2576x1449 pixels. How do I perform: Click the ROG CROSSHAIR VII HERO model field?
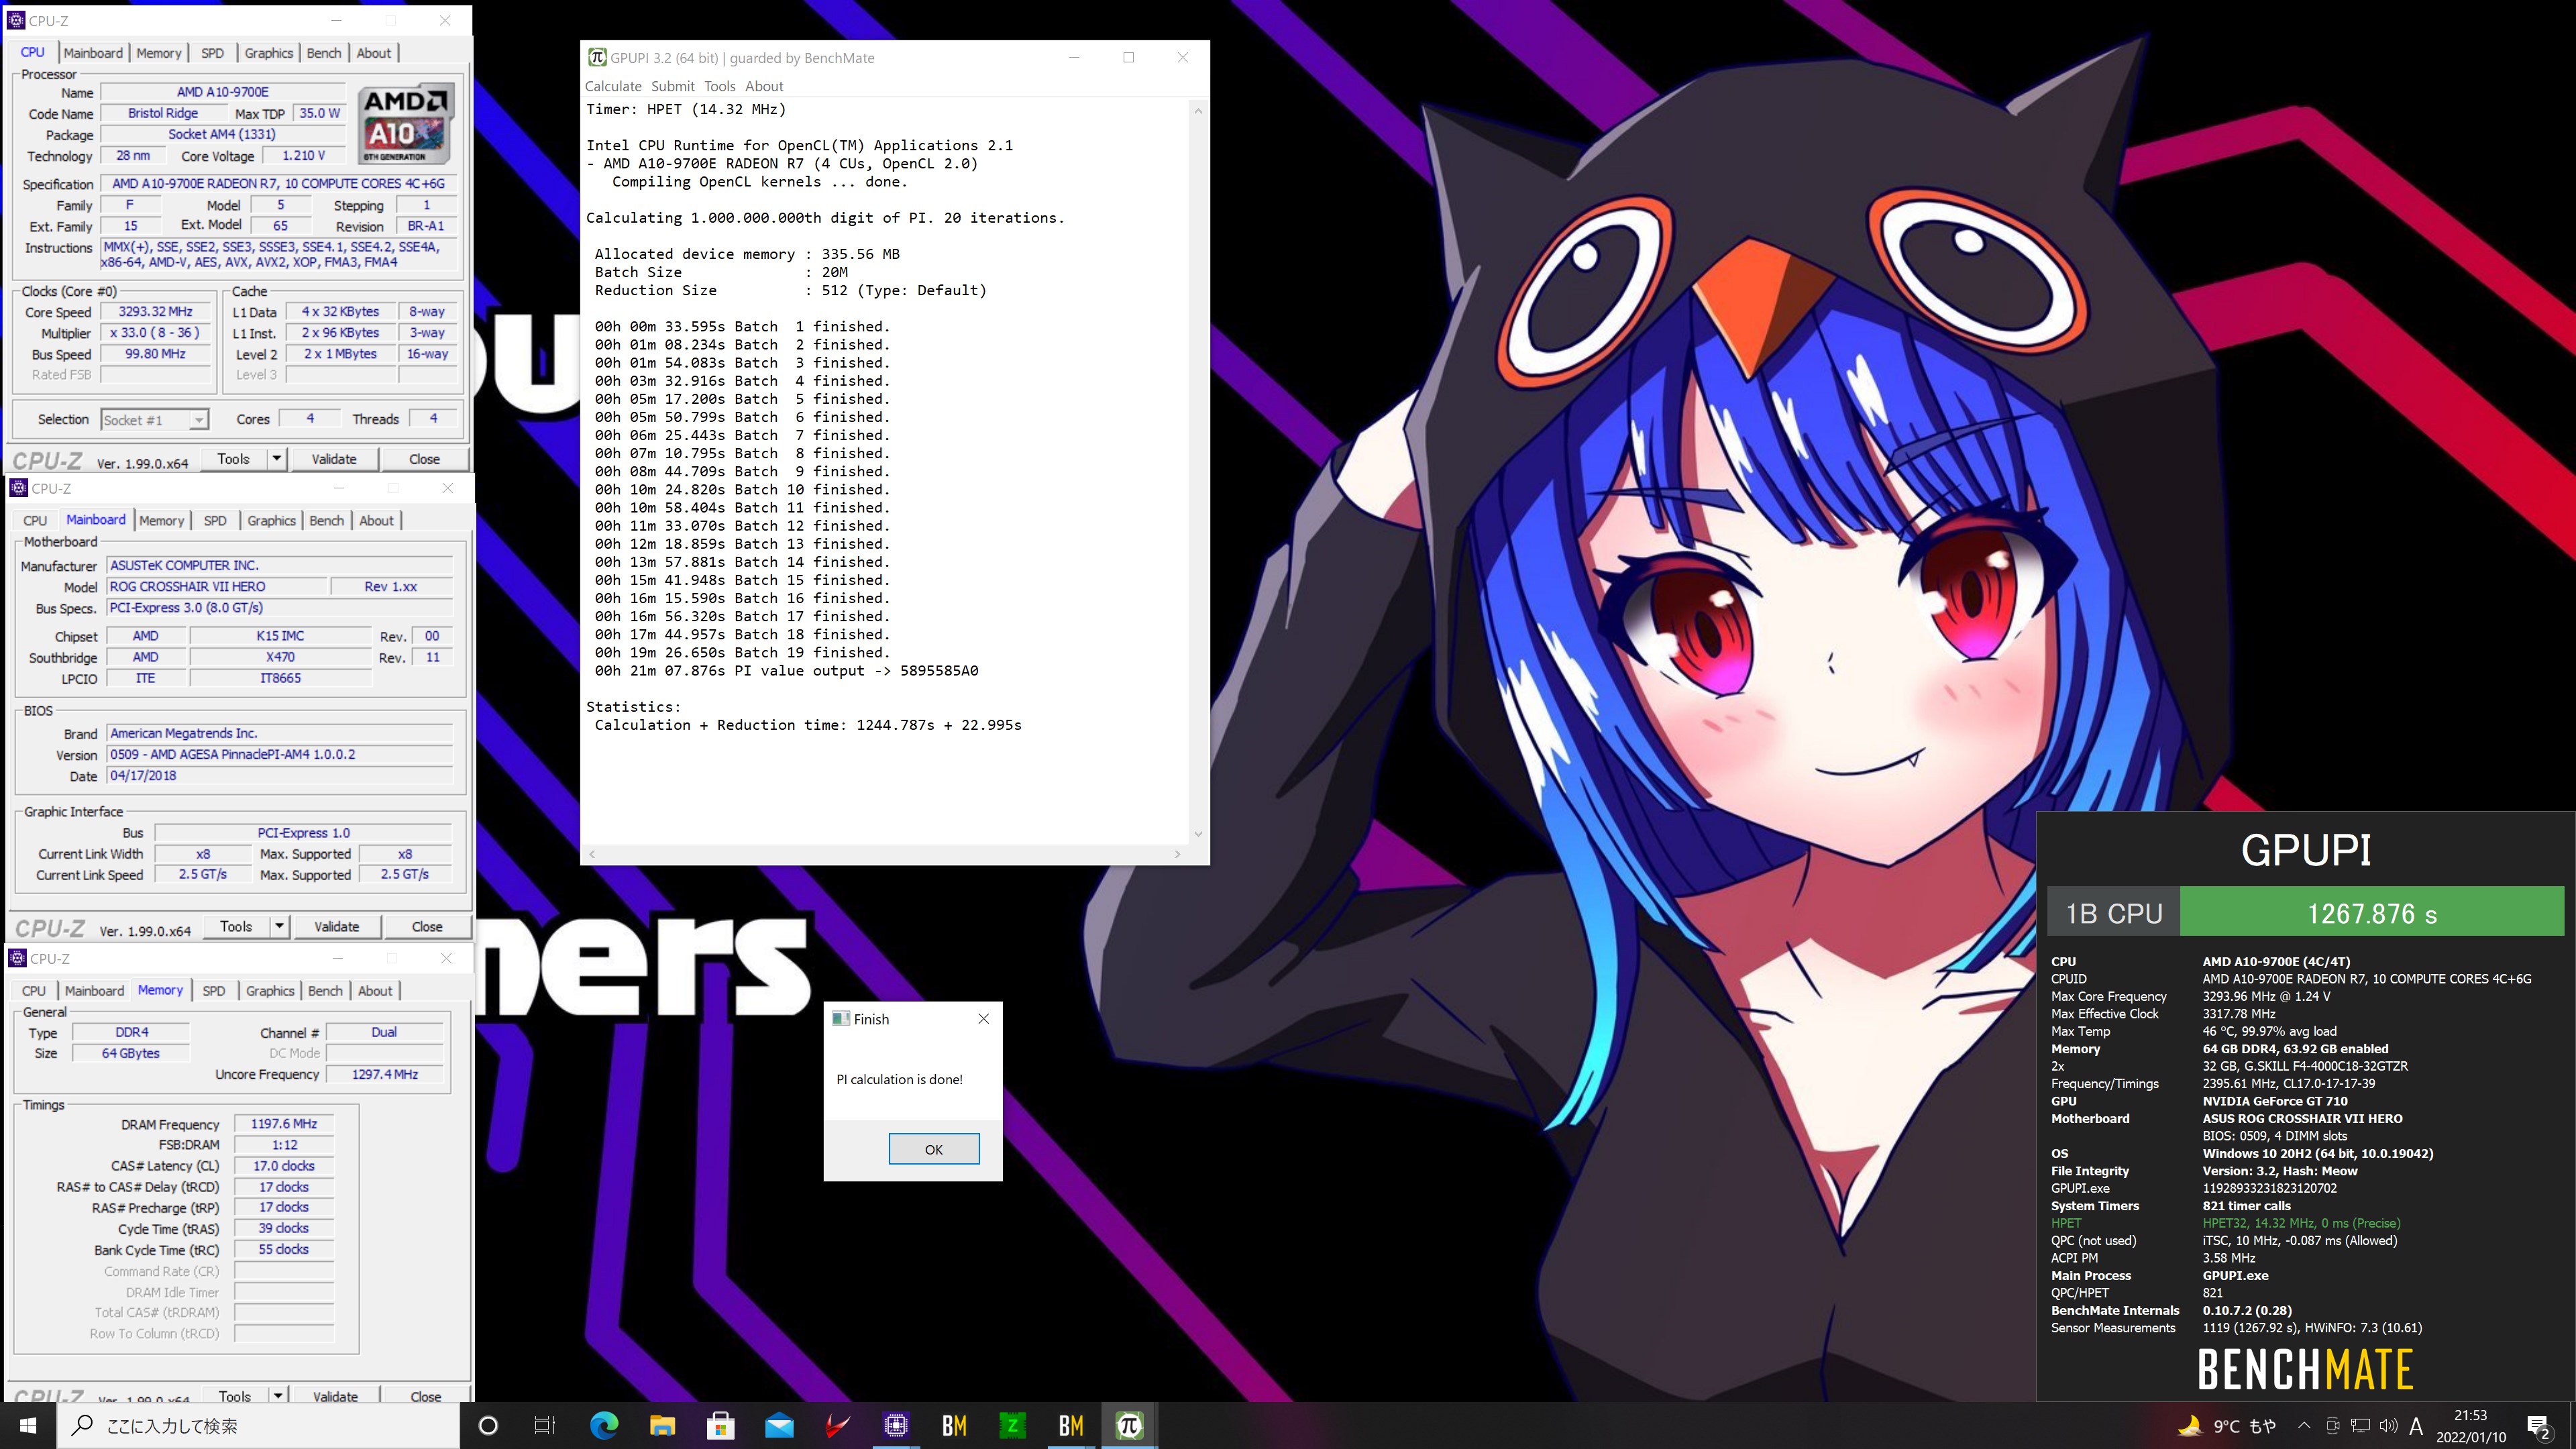click(216, 587)
